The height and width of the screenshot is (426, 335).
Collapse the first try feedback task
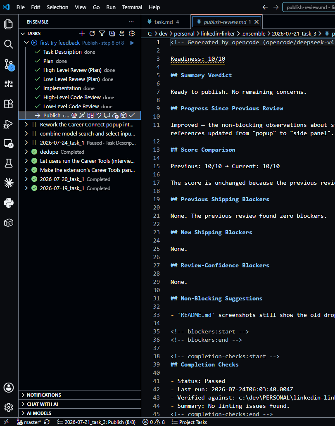tap(26, 43)
